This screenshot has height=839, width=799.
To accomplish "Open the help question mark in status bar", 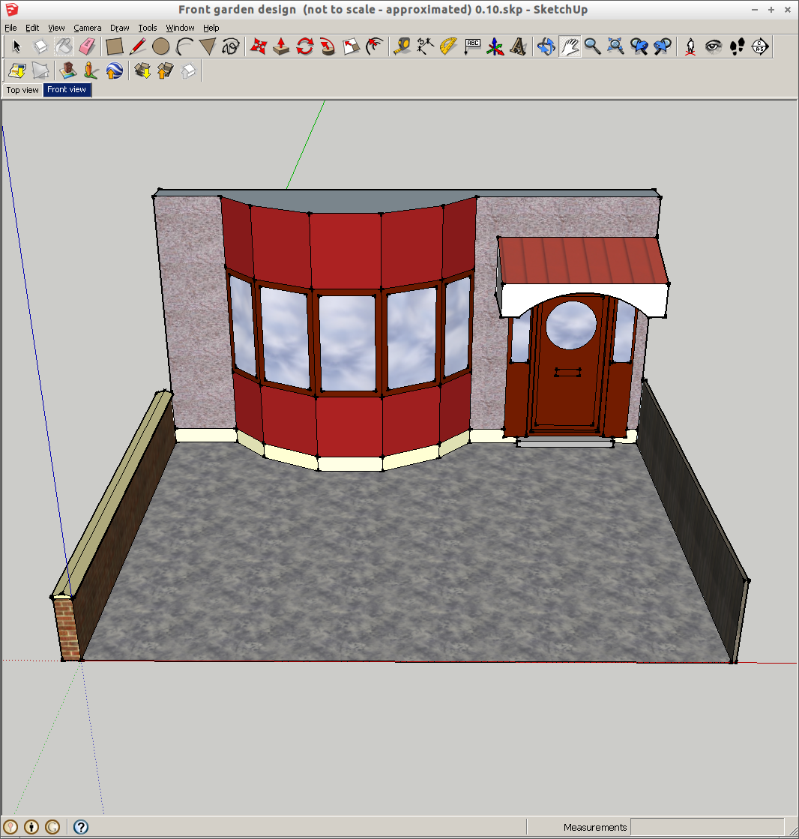I will (81, 827).
